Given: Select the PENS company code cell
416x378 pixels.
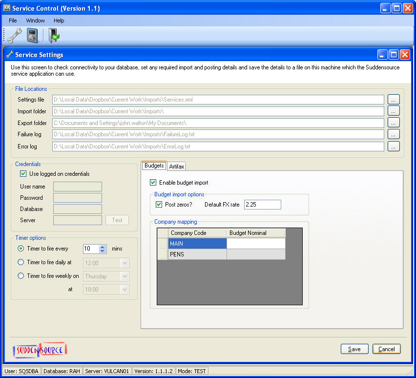Looking at the screenshot, I should click(197, 254).
